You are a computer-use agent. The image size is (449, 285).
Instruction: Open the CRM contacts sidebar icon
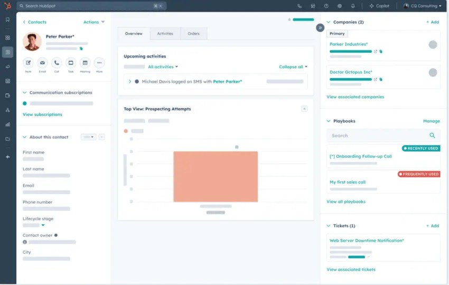pos(8,52)
